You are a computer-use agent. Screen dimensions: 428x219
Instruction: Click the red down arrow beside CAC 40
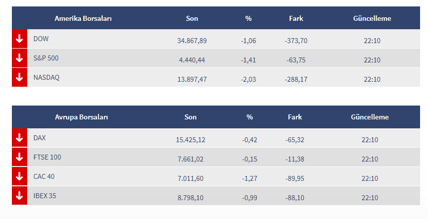point(19,176)
